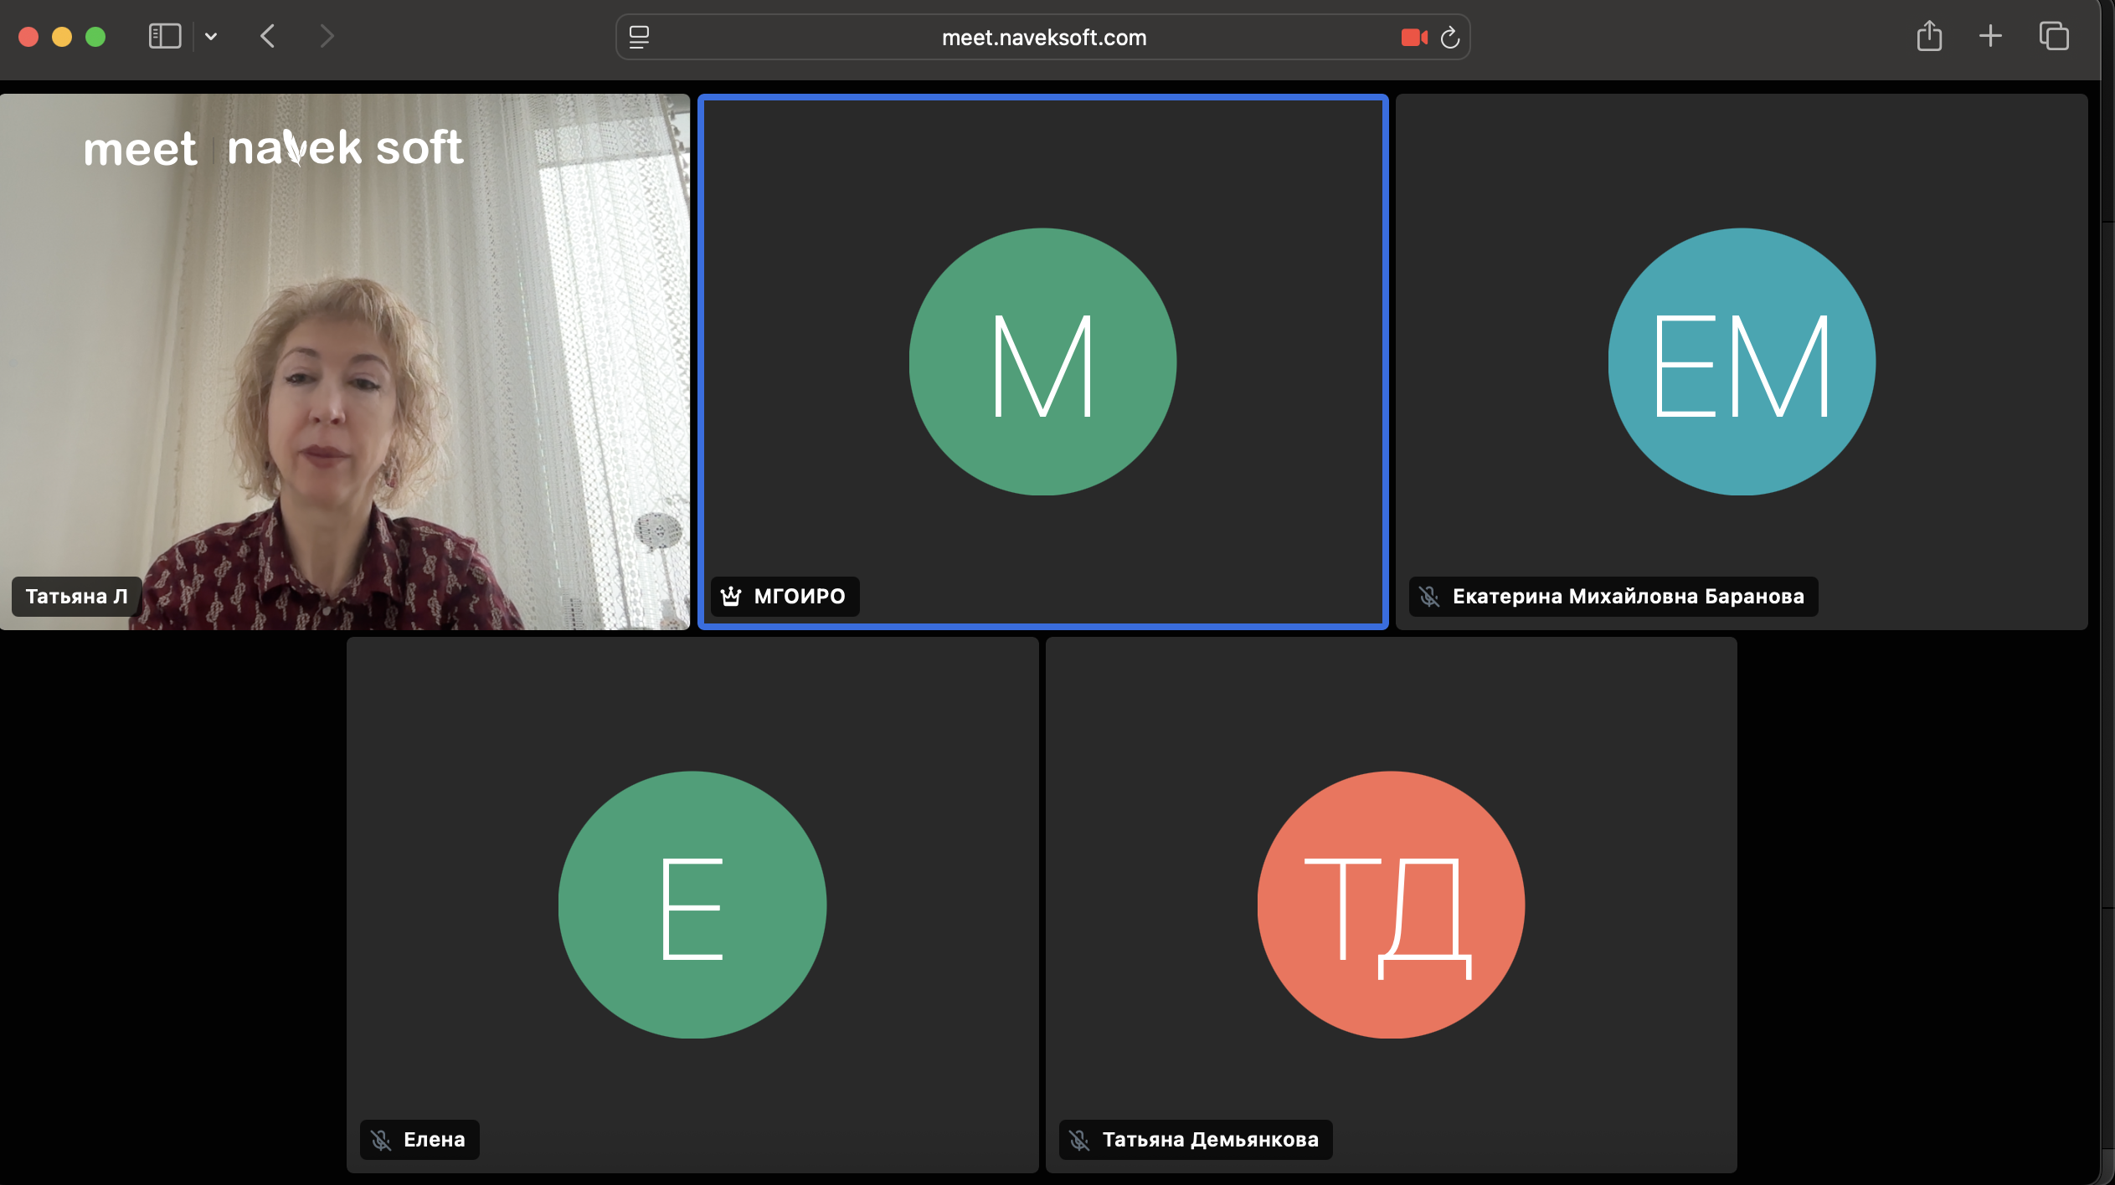Go back to the previous page
The height and width of the screenshot is (1185, 2115).
268,36
